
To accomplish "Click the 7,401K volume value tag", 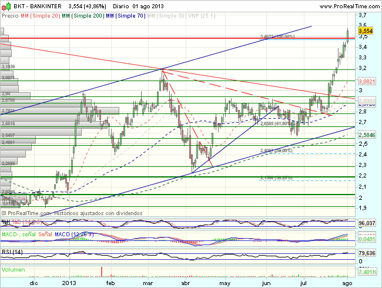I will point(366,273).
